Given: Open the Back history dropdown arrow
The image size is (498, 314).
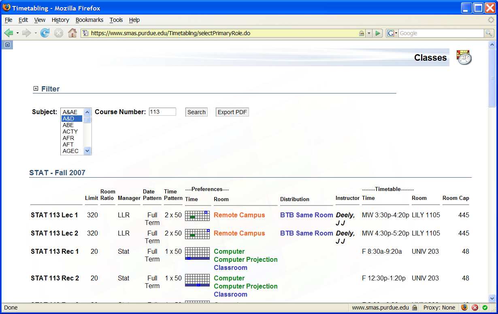Looking at the screenshot, I should pos(17,33).
